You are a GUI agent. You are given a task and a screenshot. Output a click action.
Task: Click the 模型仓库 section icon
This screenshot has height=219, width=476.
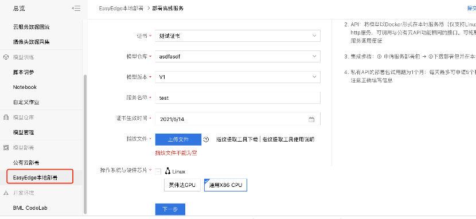tap(6, 118)
